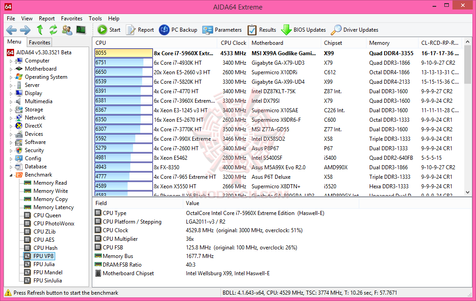Go up one level with green up arrow
Image resolution: width=476 pixels, height=301 pixels.
point(40,30)
